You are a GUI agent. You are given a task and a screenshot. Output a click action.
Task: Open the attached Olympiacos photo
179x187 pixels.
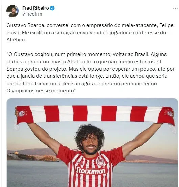92,143
